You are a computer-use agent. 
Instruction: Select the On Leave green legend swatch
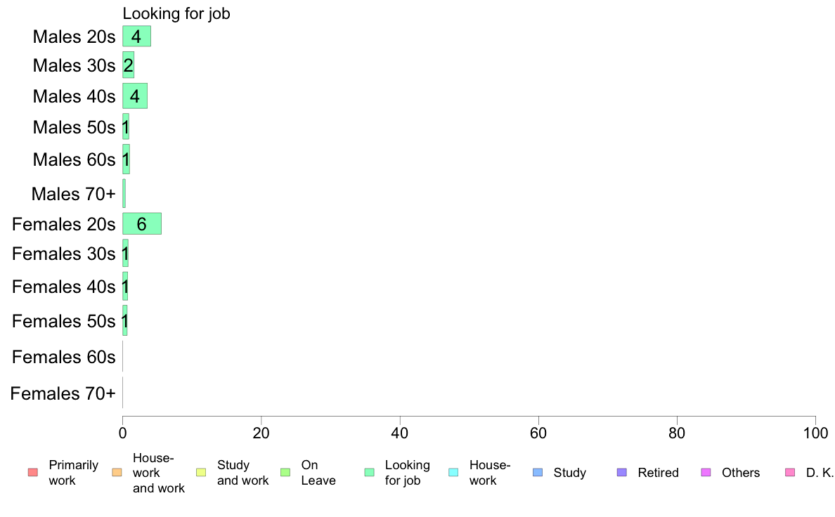coord(285,472)
